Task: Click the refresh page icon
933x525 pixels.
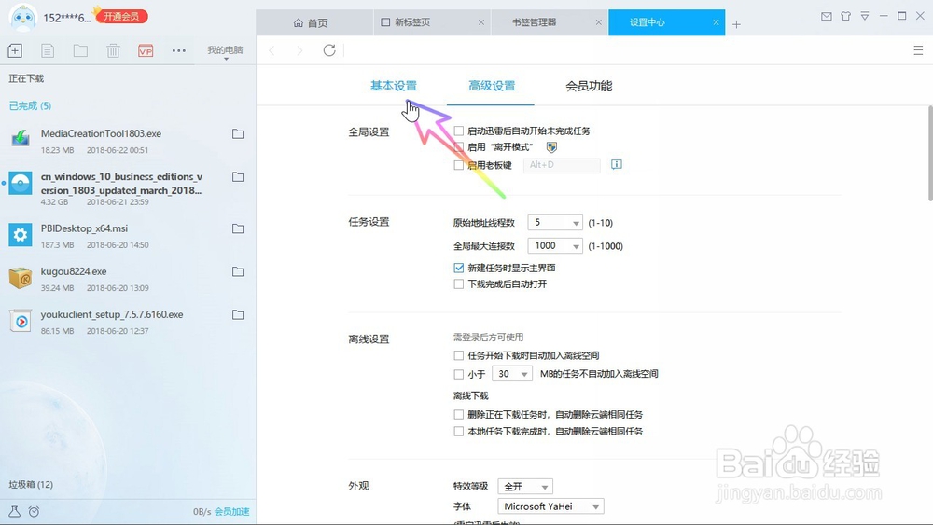Action: pos(329,50)
